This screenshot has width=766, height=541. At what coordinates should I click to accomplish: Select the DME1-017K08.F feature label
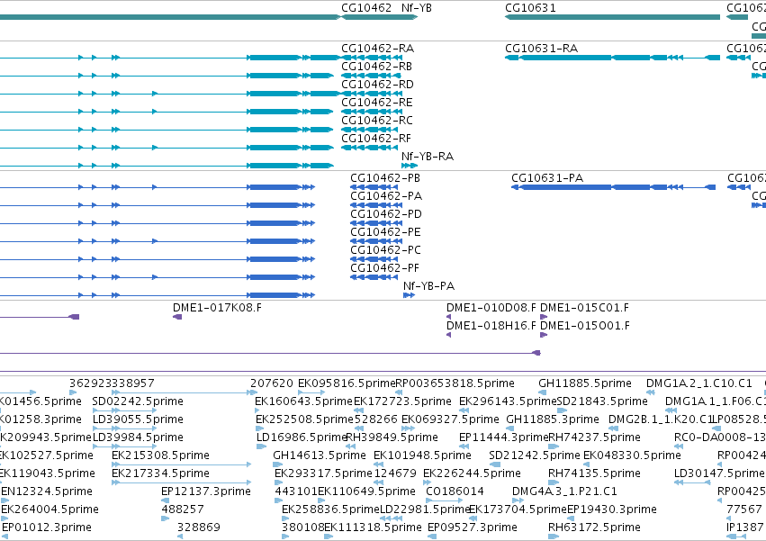point(217,308)
